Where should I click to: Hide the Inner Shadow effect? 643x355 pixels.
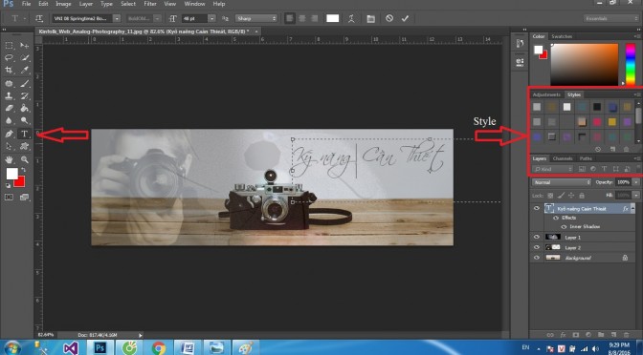point(565,227)
